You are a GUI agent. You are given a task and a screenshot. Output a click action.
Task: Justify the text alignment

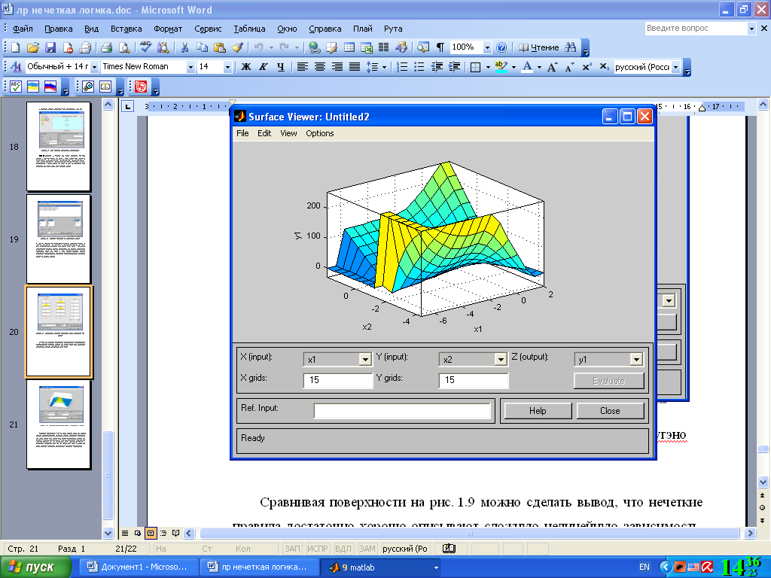click(354, 67)
